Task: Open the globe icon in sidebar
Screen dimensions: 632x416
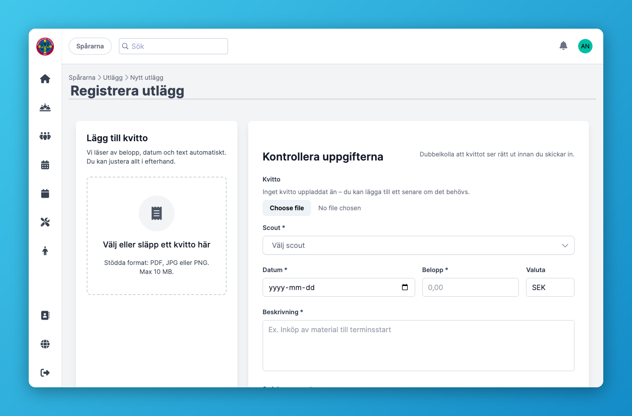Action: (45, 344)
